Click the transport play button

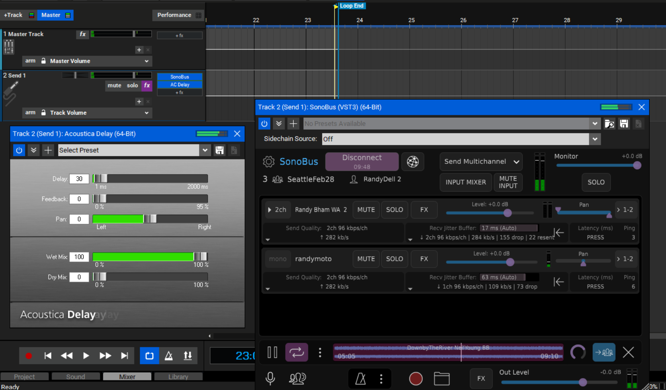(86, 356)
